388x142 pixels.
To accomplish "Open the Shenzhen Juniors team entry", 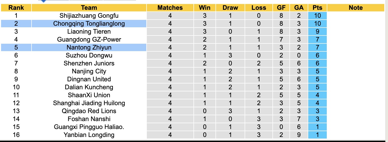I will coord(89,63).
